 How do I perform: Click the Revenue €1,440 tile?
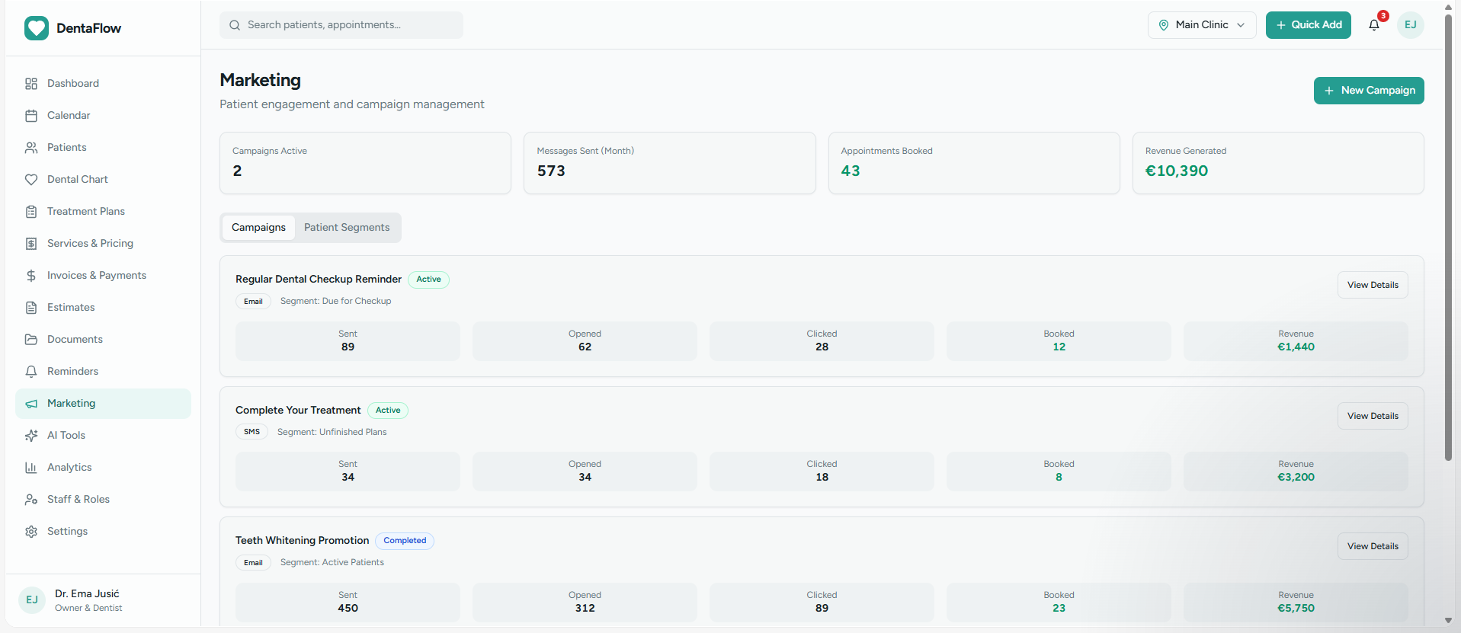pyautogui.click(x=1296, y=341)
